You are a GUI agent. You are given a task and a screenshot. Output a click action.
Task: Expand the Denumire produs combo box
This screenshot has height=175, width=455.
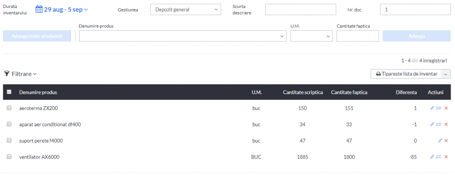pos(183,36)
